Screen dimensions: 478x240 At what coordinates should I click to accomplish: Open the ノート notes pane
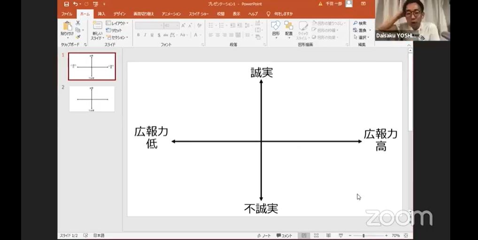pyautogui.click(x=264, y=236)
